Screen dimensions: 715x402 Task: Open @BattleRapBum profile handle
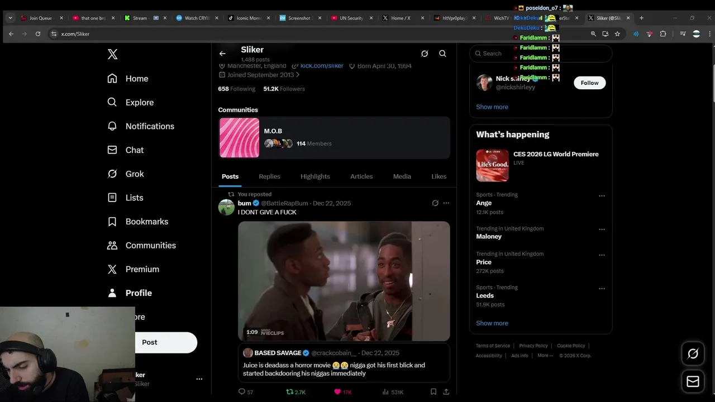(x=284, y=203)
